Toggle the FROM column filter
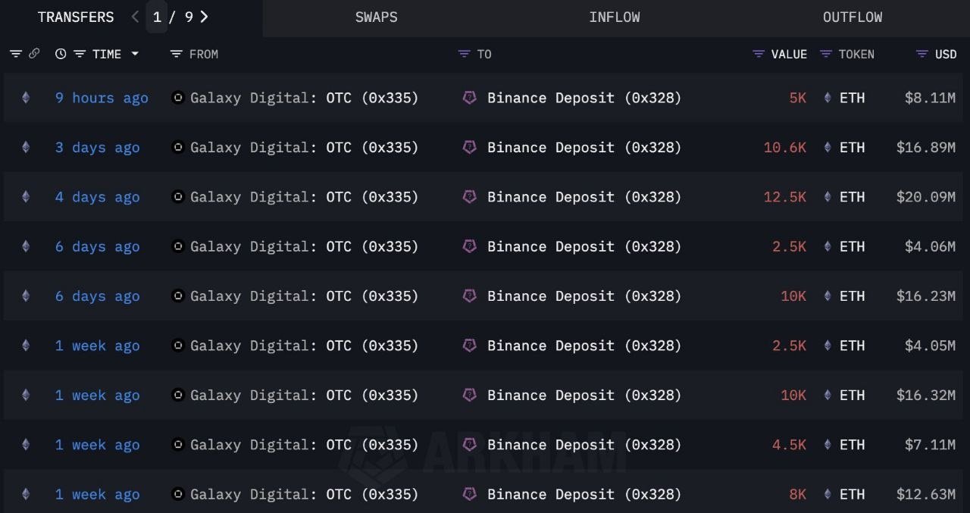Viewport: 970px width, 513px height. coord(177,54)
